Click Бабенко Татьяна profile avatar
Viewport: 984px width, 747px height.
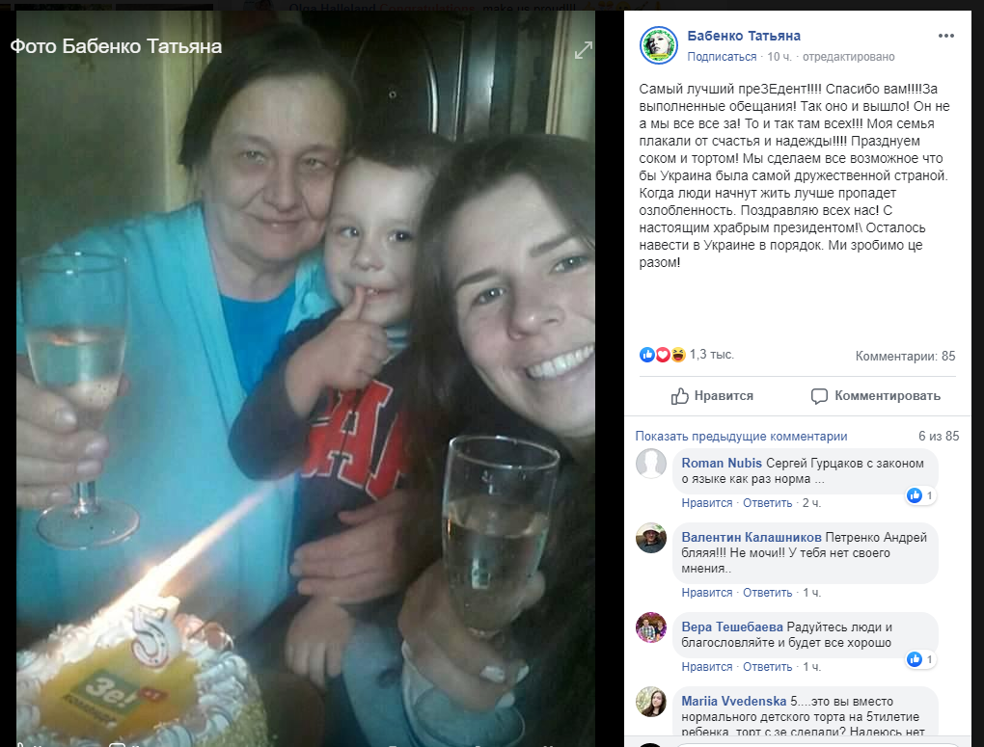coord(658,45)
